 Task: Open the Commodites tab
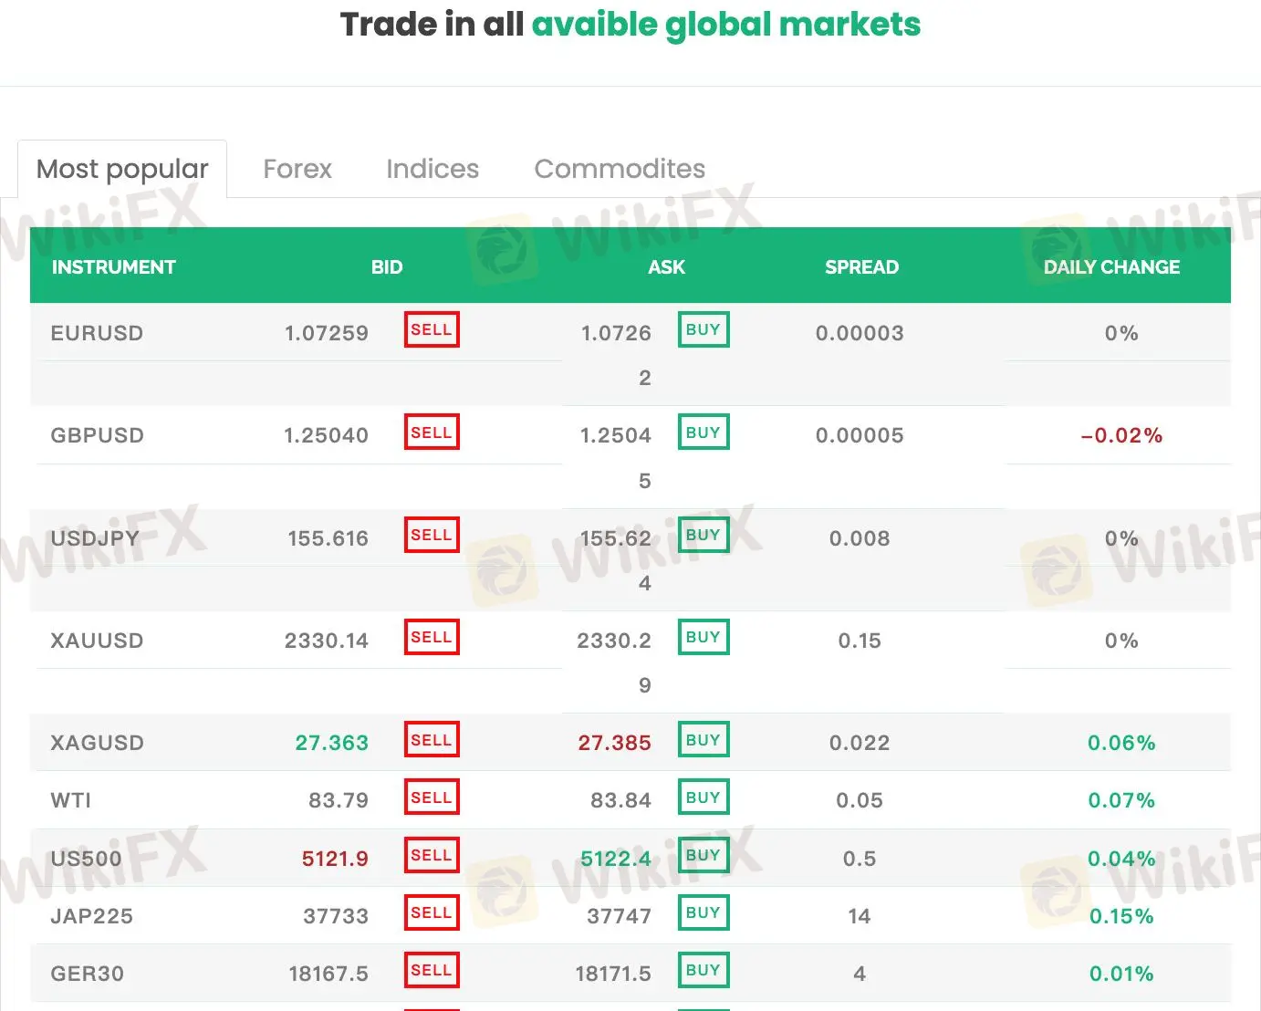click(619, 169)
